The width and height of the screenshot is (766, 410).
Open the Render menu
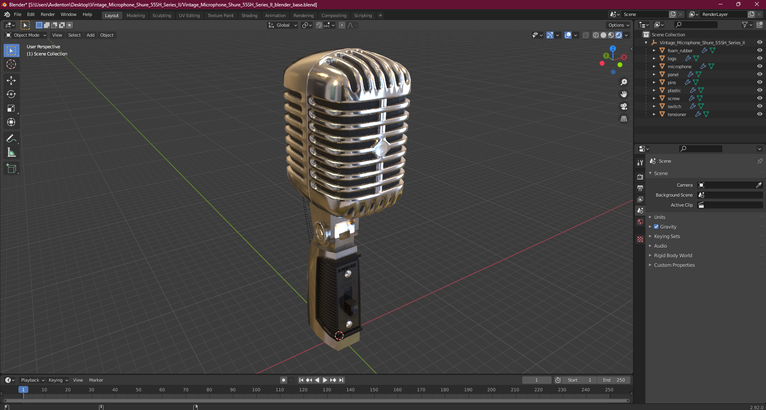[x=48, y=14]
